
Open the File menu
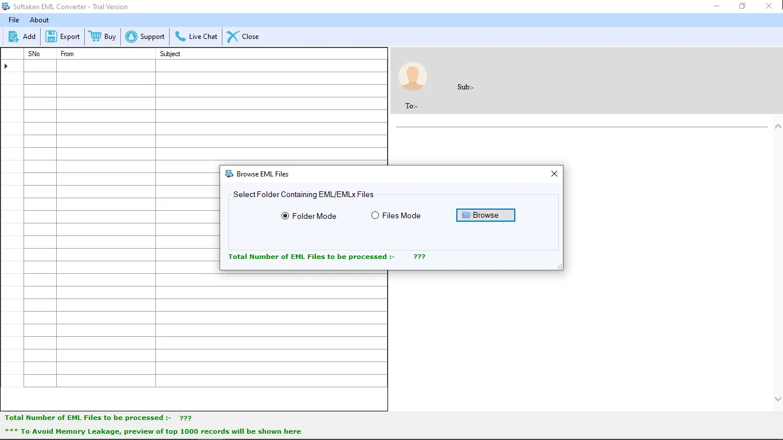[x=14, y=20]
